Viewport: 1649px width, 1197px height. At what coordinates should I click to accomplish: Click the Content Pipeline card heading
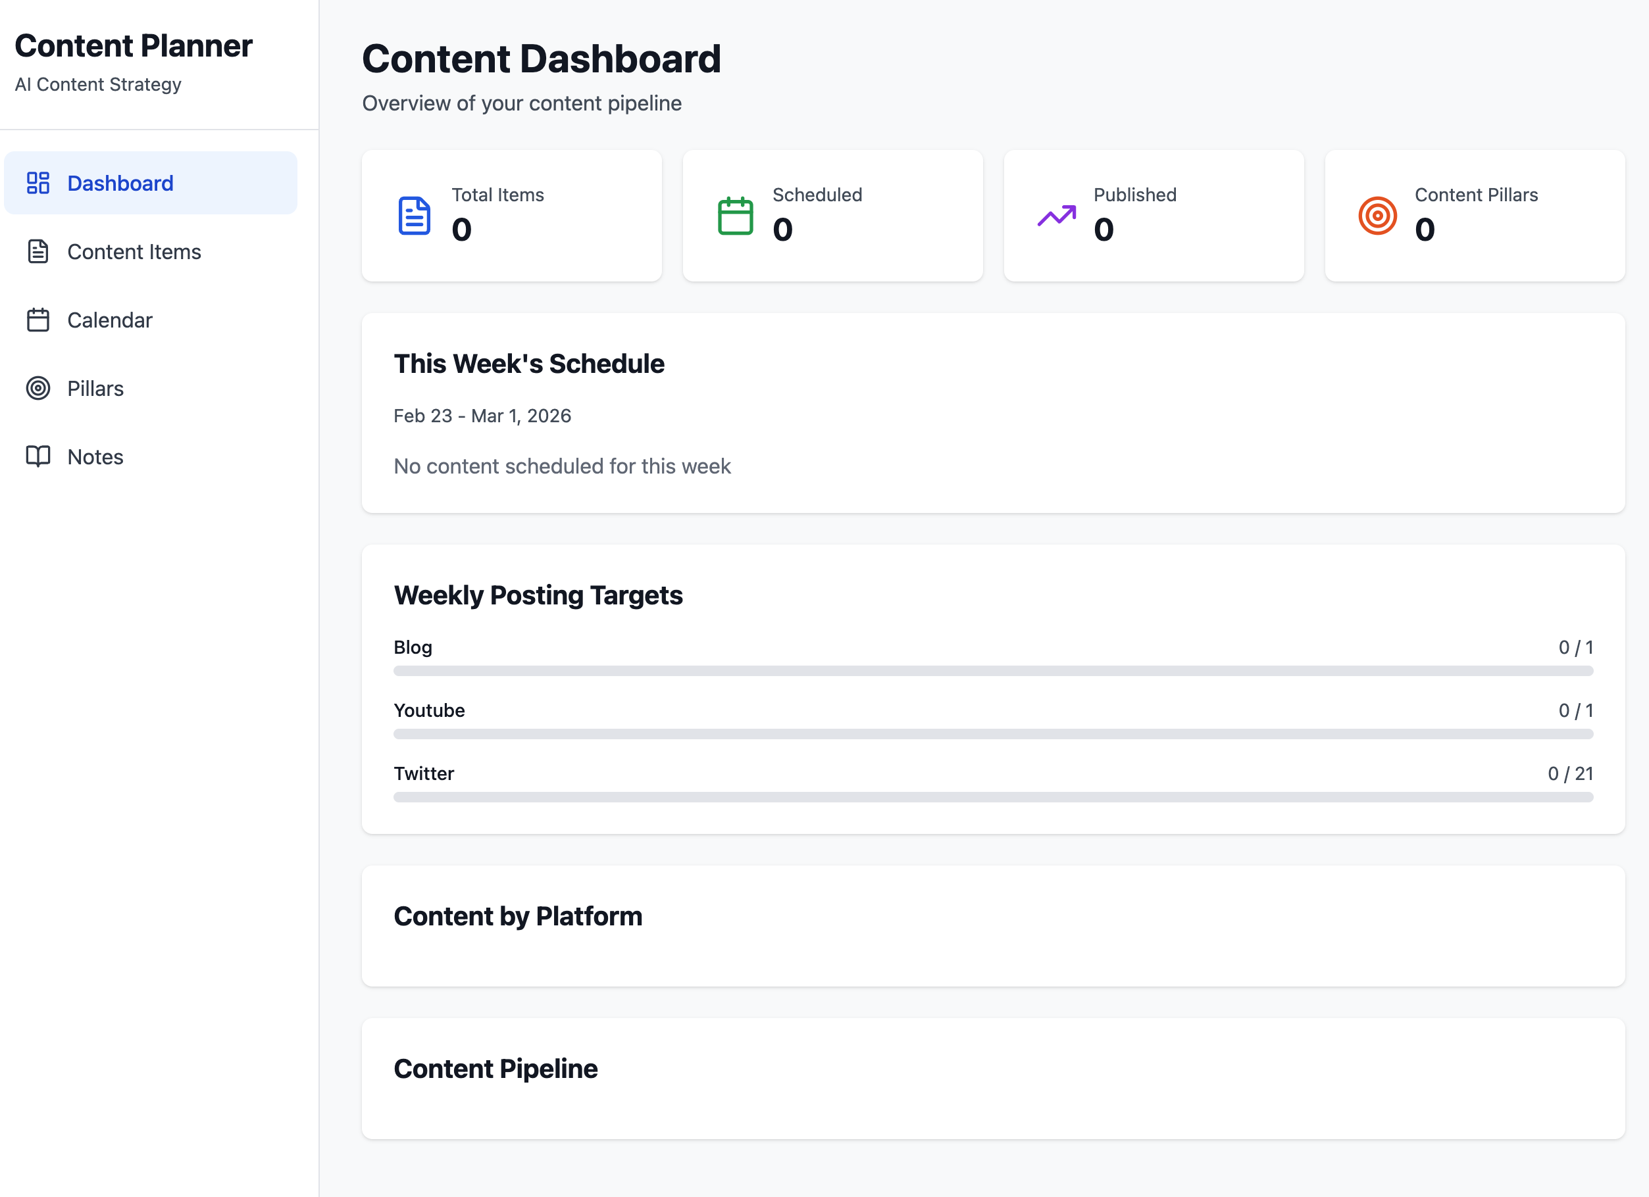tap(495, 1068)
